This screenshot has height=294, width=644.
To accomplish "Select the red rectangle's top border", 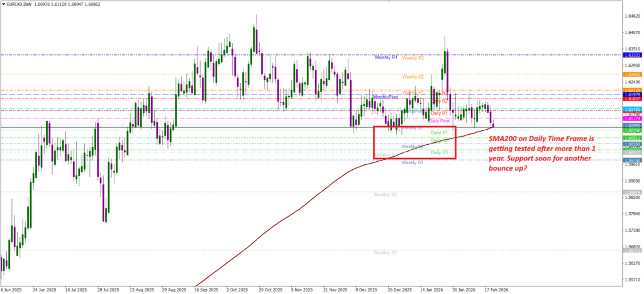I will [414, 126].
